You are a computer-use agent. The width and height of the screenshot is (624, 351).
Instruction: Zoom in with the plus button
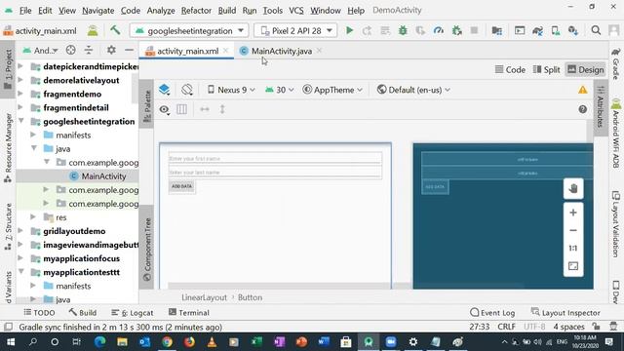573,213
